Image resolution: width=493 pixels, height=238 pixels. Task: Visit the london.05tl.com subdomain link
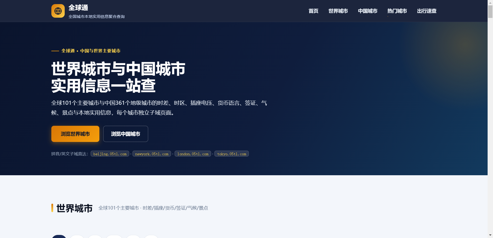[x=193, y=154]
